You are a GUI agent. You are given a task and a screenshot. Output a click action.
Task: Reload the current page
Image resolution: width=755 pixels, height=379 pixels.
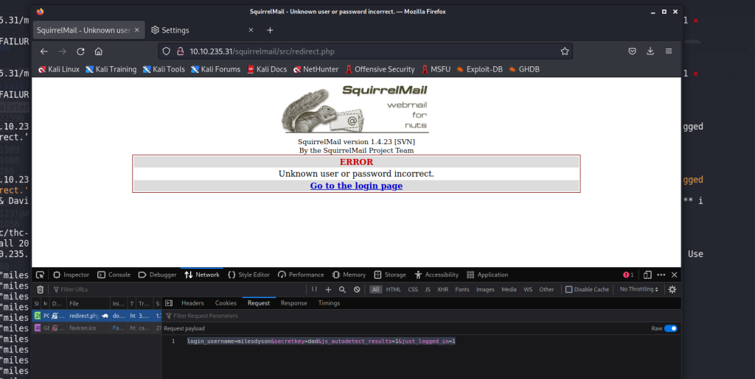pos(80,52)
